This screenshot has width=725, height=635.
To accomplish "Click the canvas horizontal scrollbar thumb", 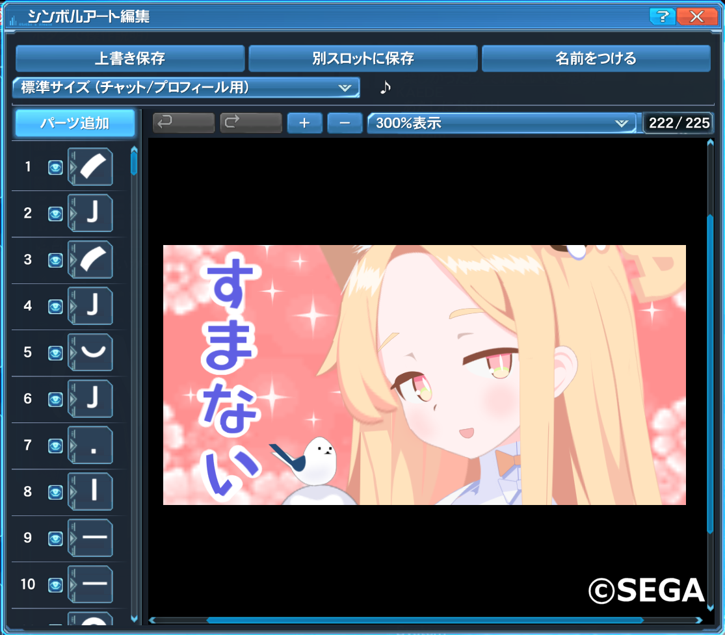I will tap(425, 620).
